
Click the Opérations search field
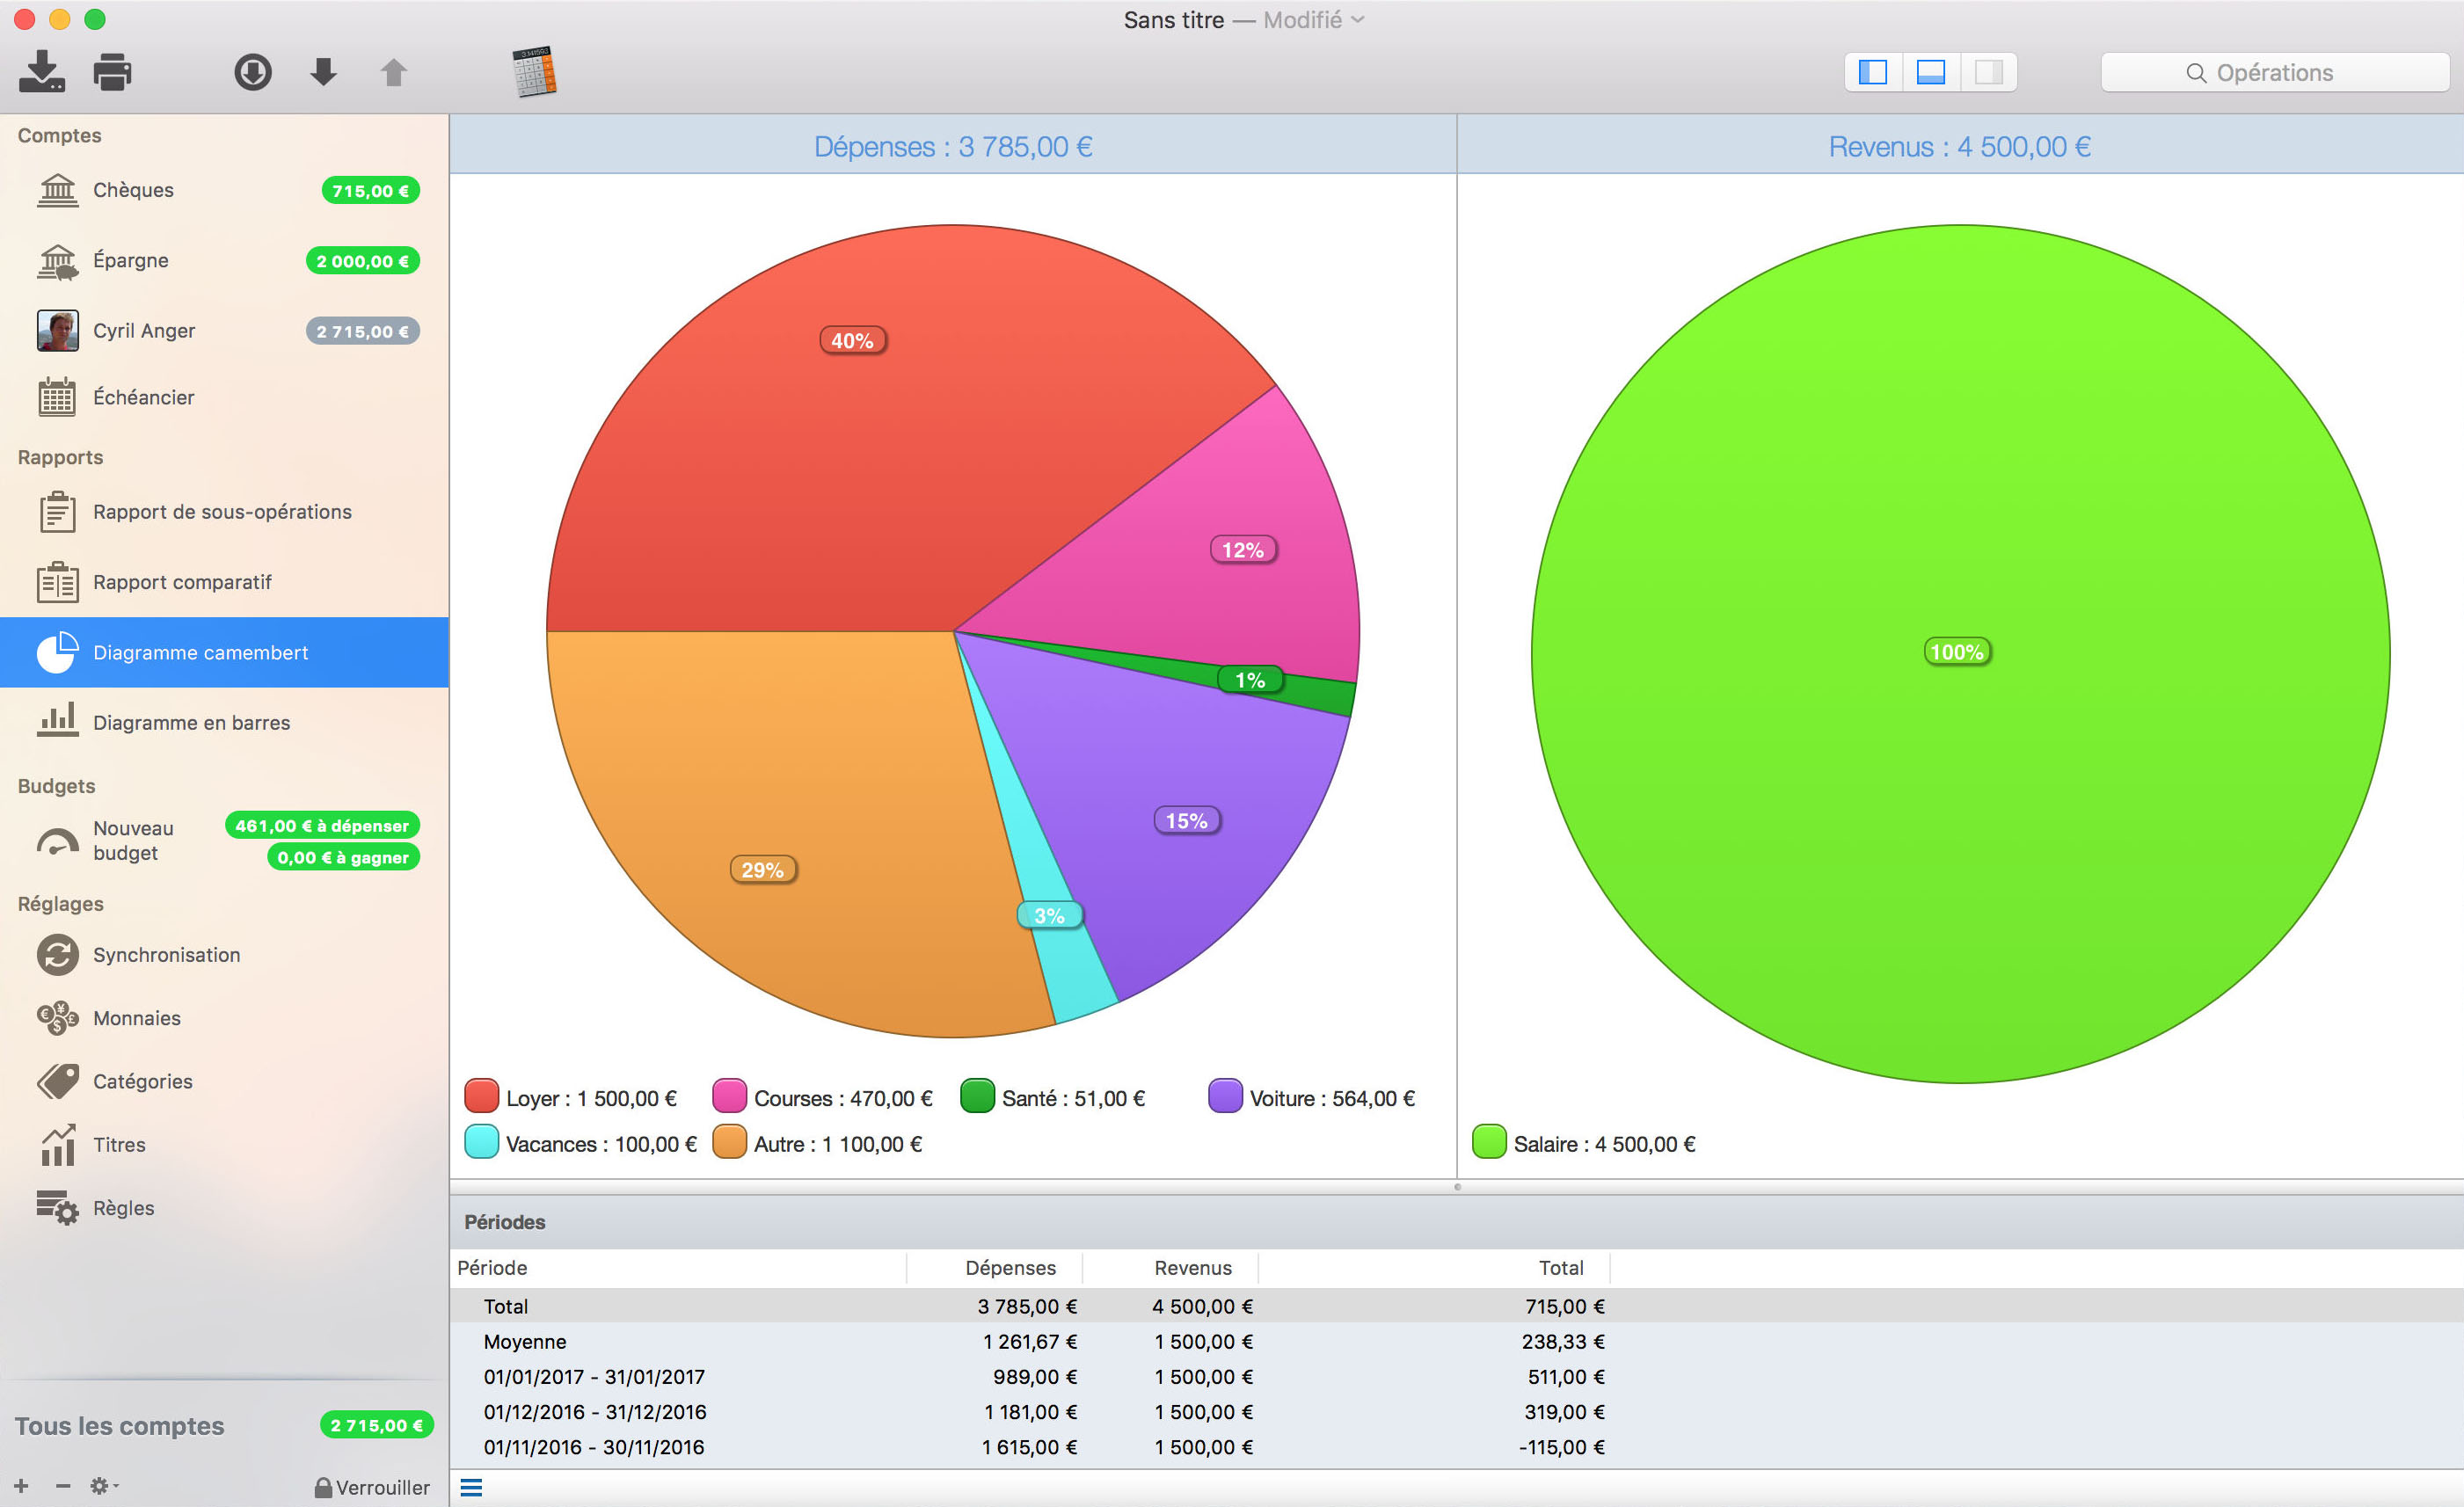(x=2274, y=72)
